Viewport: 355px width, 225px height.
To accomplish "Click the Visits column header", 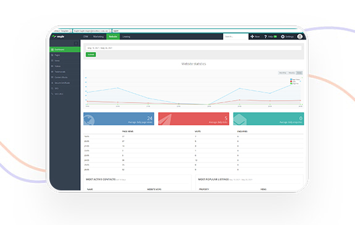I will click(x=198, y=132).
